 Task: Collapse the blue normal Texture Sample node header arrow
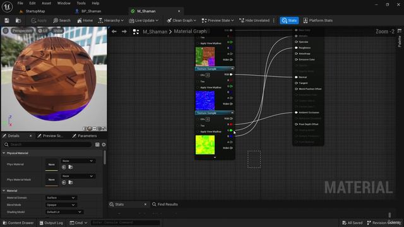[x=232, y=69]
